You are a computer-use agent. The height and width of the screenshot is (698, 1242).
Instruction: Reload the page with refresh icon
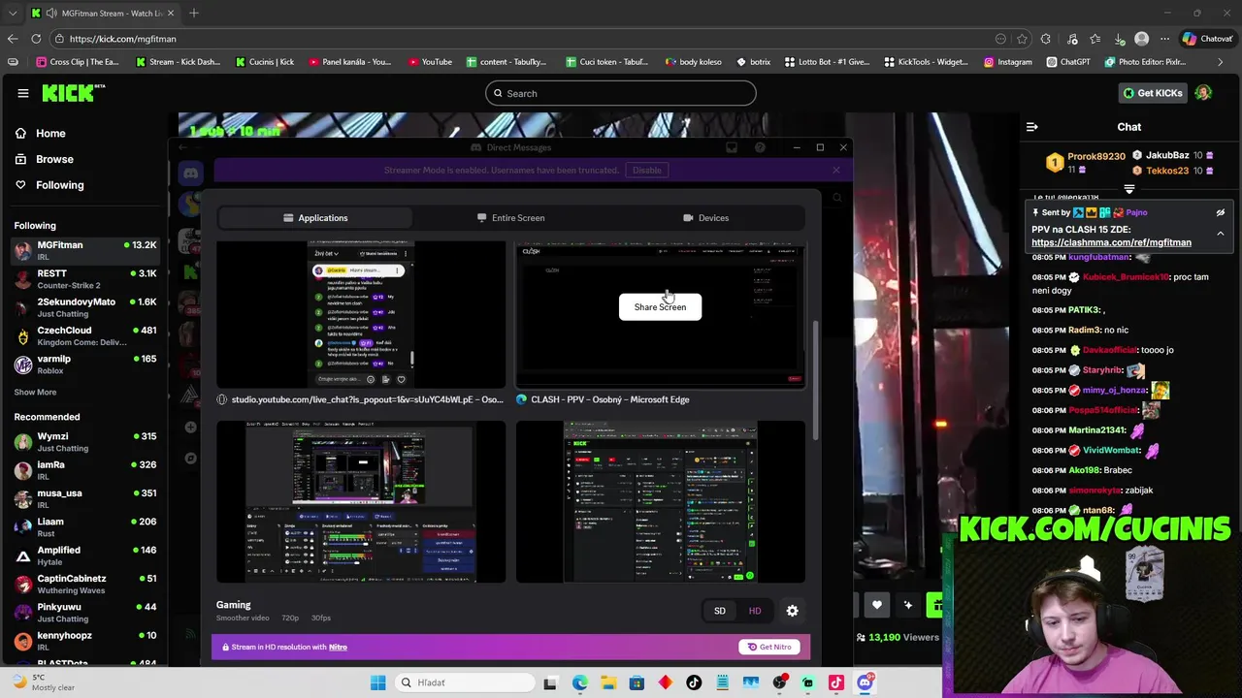pos(36,39)
